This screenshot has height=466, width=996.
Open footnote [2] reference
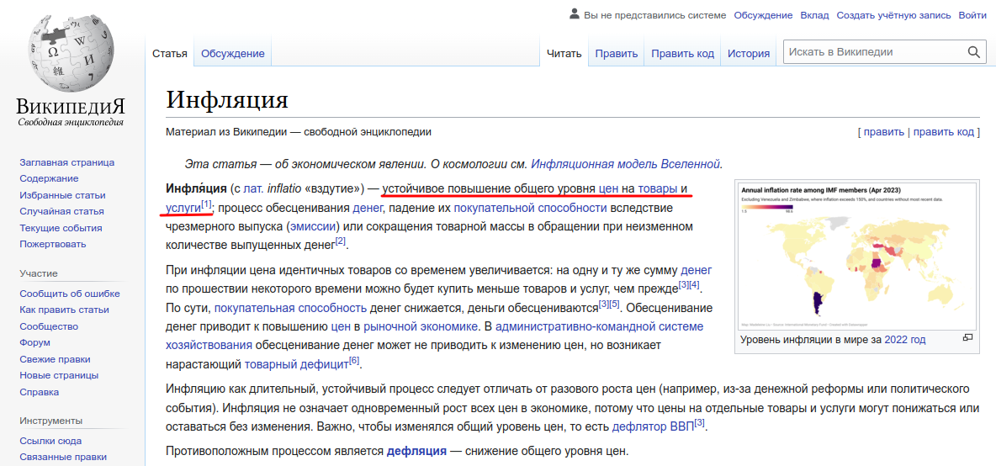click(341, 241)
